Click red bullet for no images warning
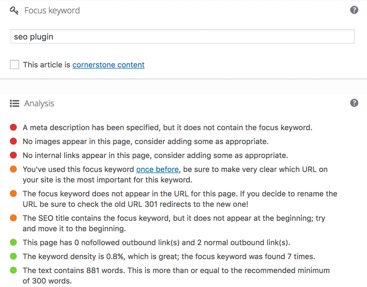Viewport: 367px width, 287px height. [14, 142]
